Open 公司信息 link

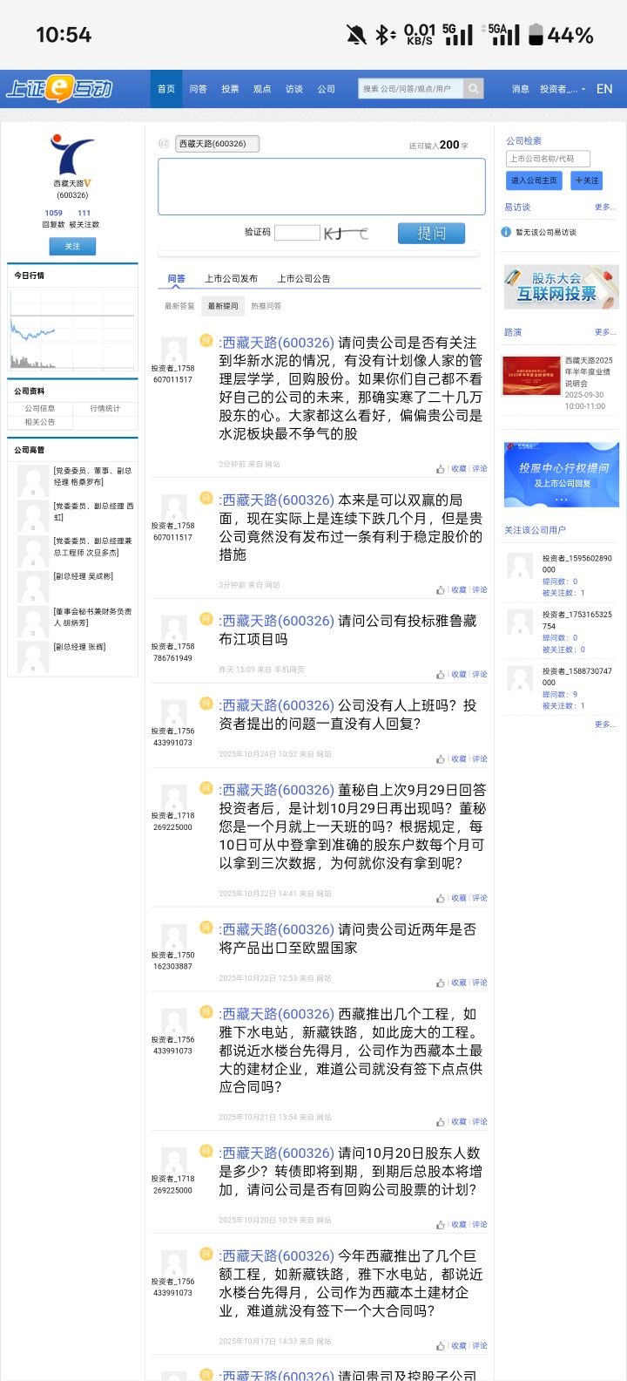(40, 408)
